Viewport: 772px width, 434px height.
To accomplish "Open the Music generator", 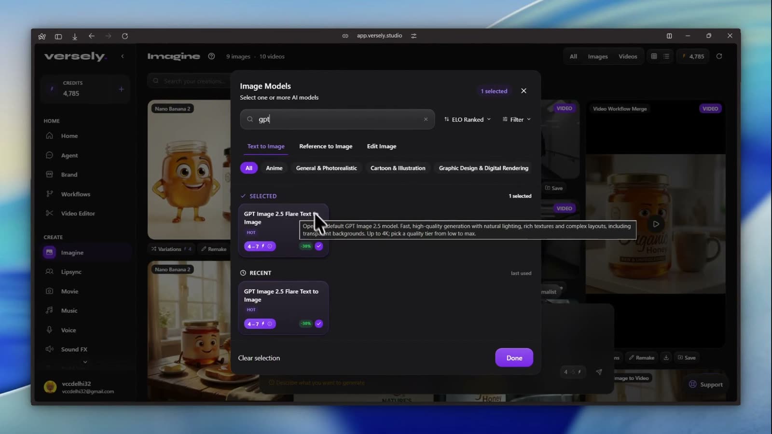I will (x=69, y=311).
